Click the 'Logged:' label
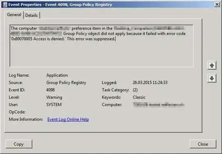 coord(109,82)
